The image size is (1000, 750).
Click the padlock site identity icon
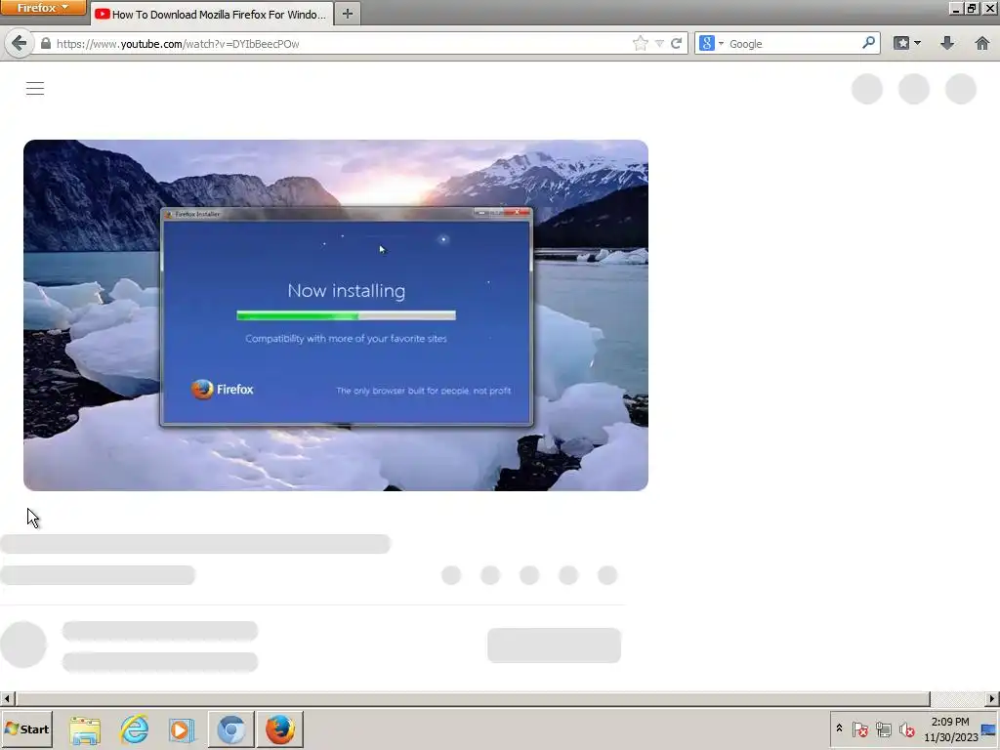click(x=45, y=43)
